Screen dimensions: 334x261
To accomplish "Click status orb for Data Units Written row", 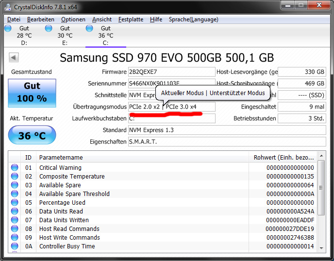I will pos(15,220).
